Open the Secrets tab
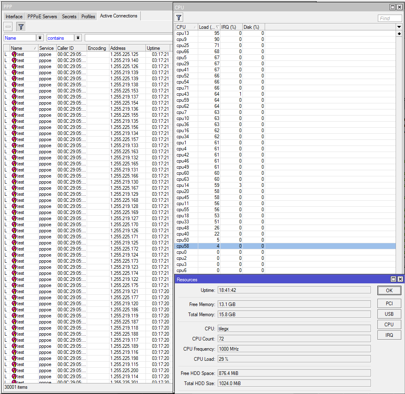Screen dimensions: 405x394 click(x=69, y=17)
